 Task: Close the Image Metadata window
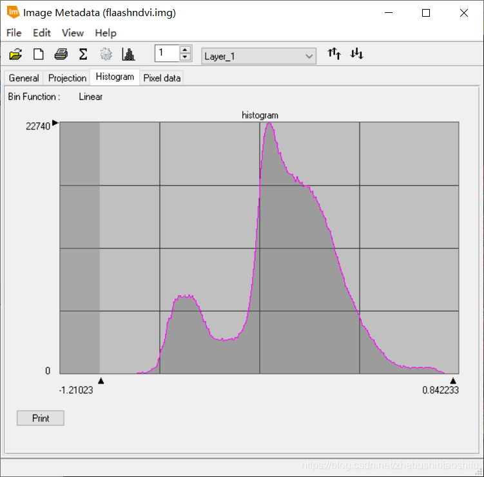(463, 13)
